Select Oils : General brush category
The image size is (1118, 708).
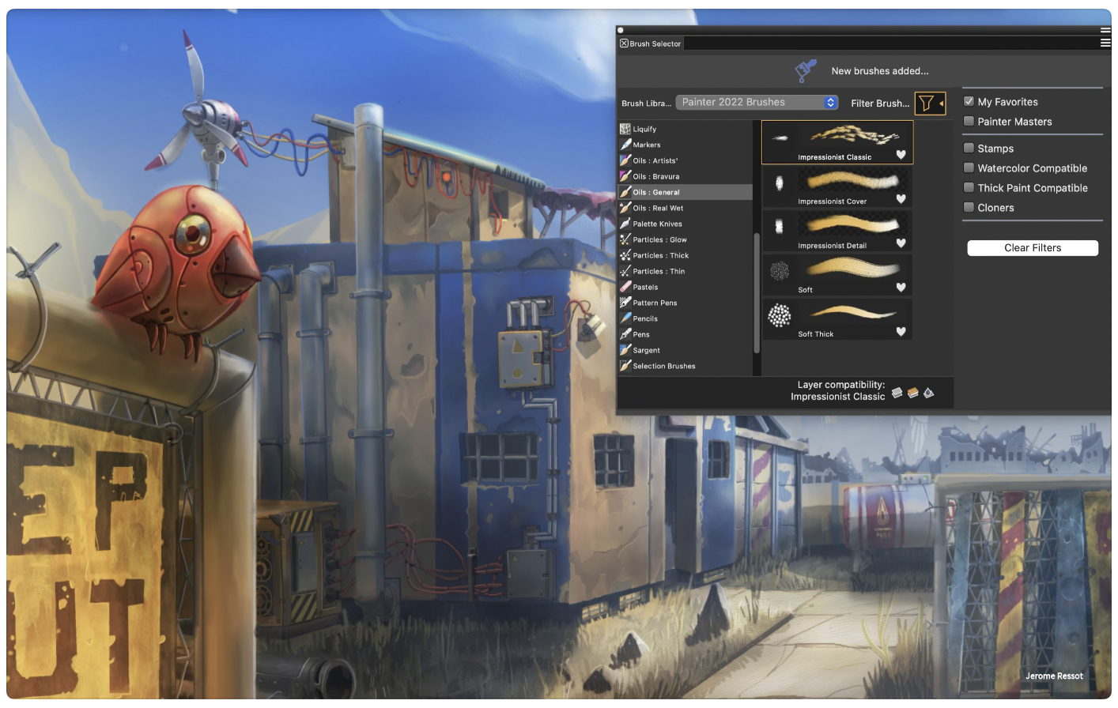pos(655,192)
